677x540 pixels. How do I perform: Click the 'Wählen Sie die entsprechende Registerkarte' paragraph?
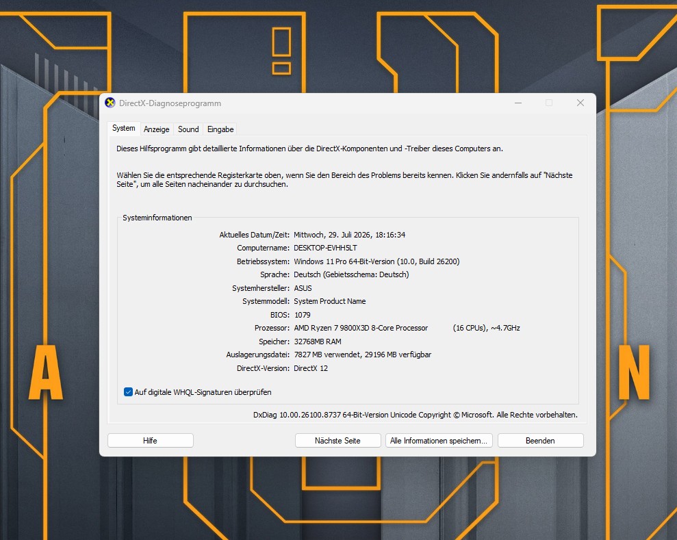pos(344,179)
